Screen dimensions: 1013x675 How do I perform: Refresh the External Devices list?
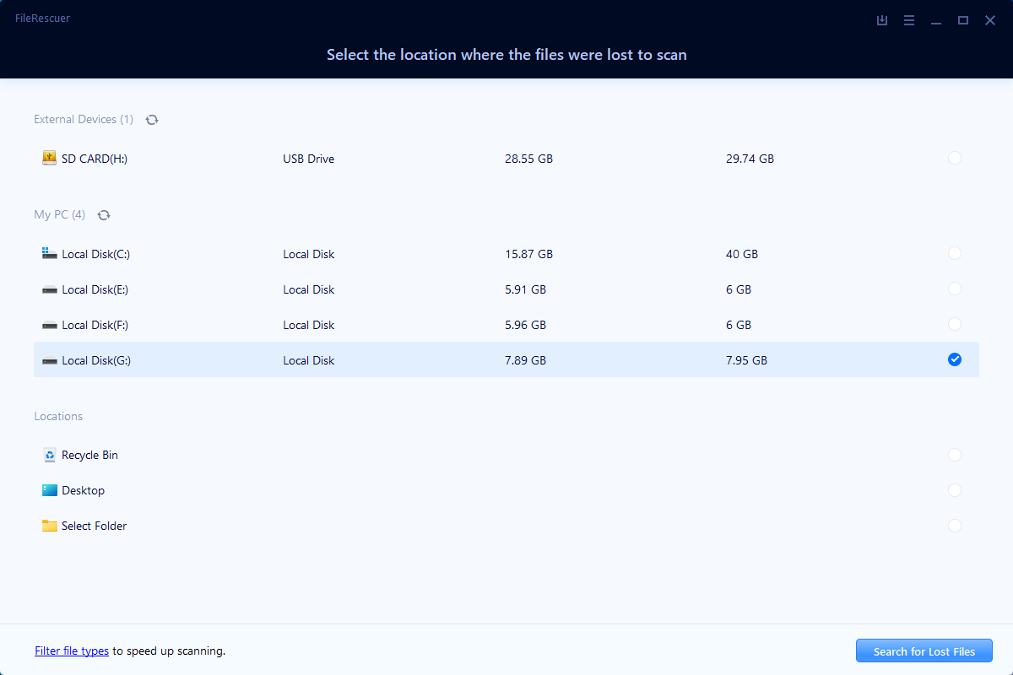pyautogui.click(x=152, y=120)
